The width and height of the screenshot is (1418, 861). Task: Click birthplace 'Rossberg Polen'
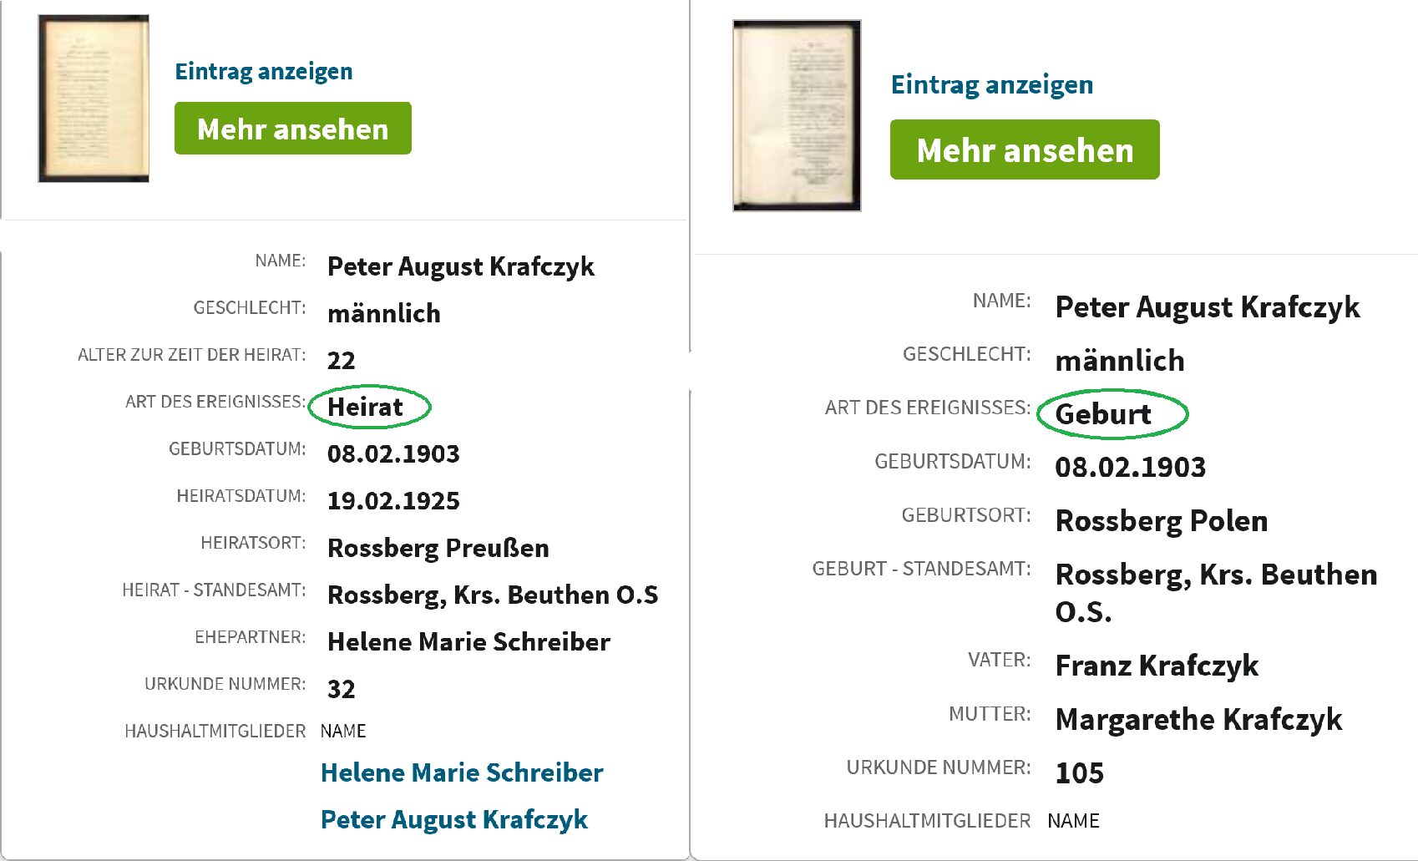click(x=1161, y=520)
